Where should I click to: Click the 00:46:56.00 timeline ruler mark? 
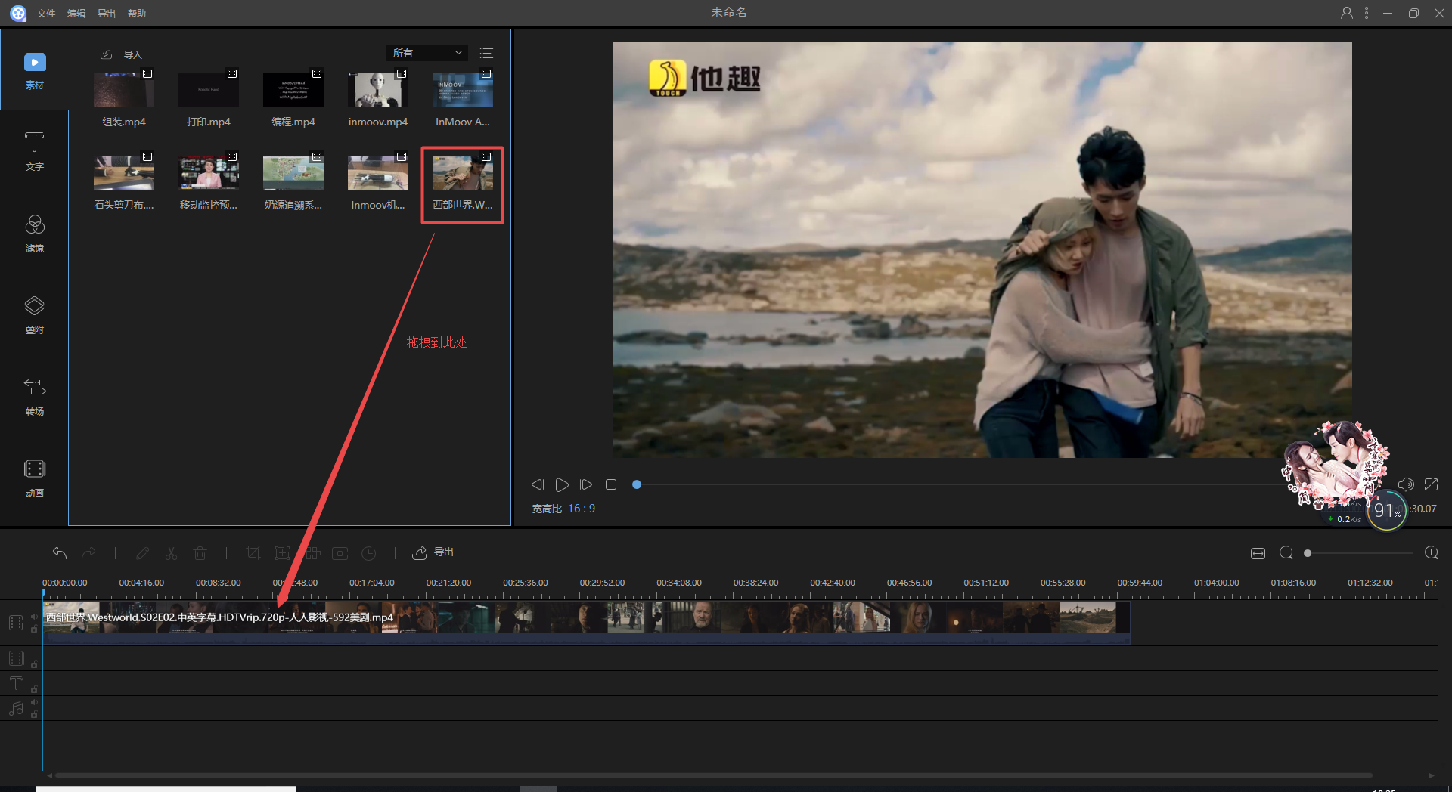tap(909, 583)
